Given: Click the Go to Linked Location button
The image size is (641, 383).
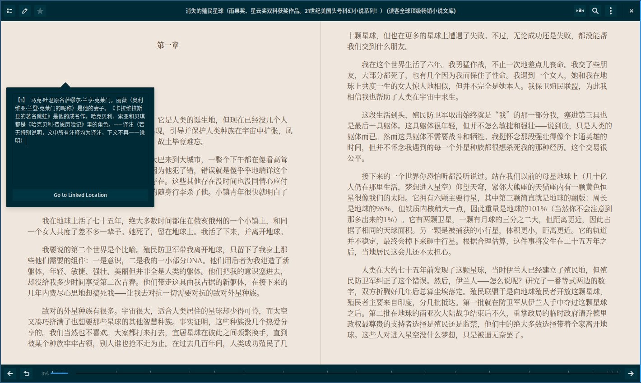Looking at the screenshot, I should click(x=80, y=195).
